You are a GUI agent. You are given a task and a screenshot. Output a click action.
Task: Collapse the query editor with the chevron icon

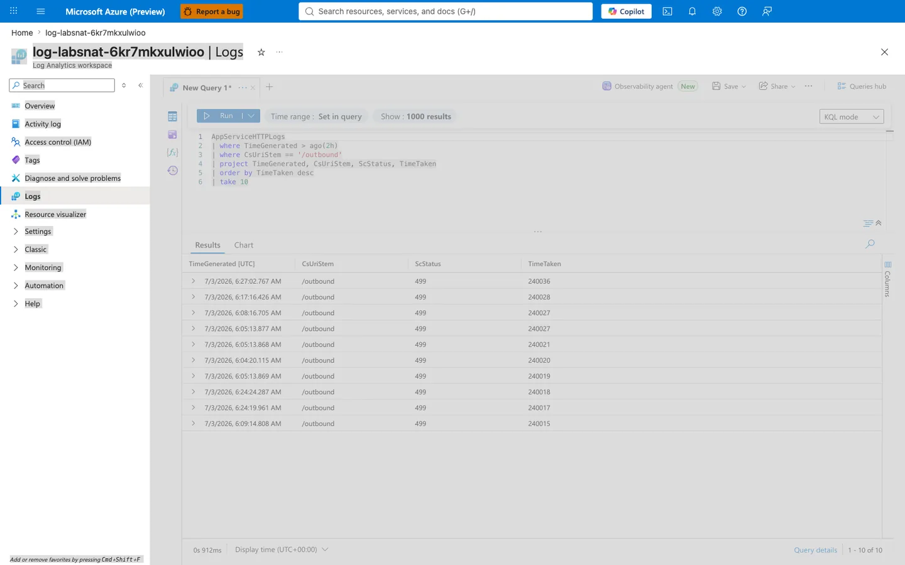click(x=879, y=223)
